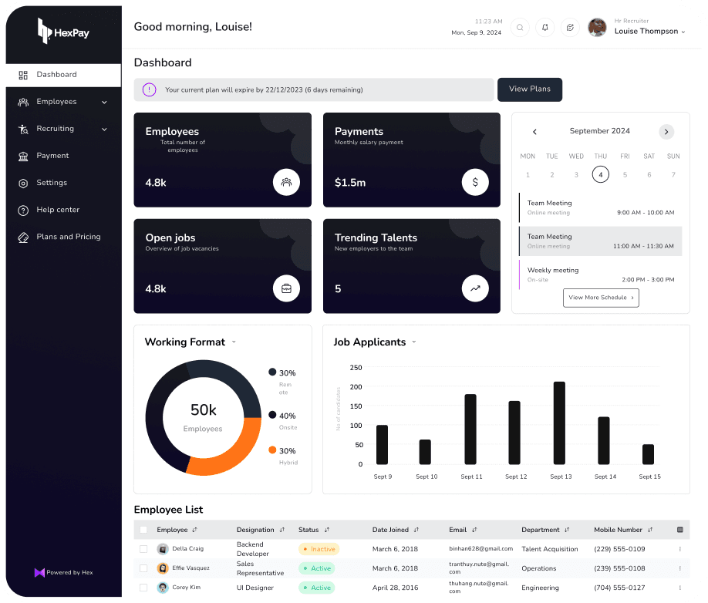Click the Employees card people icon

[286, 183]
